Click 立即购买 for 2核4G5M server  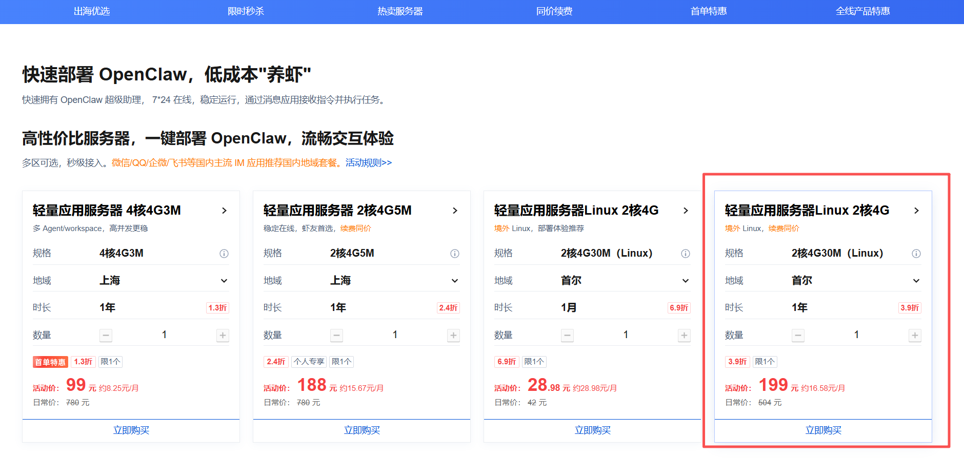362,430
